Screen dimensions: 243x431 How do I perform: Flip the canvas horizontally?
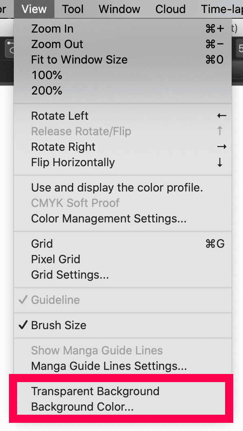[73, 162]
